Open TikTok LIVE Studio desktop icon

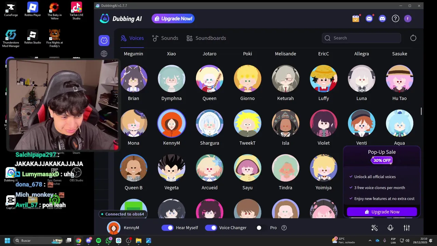[76, 11]
